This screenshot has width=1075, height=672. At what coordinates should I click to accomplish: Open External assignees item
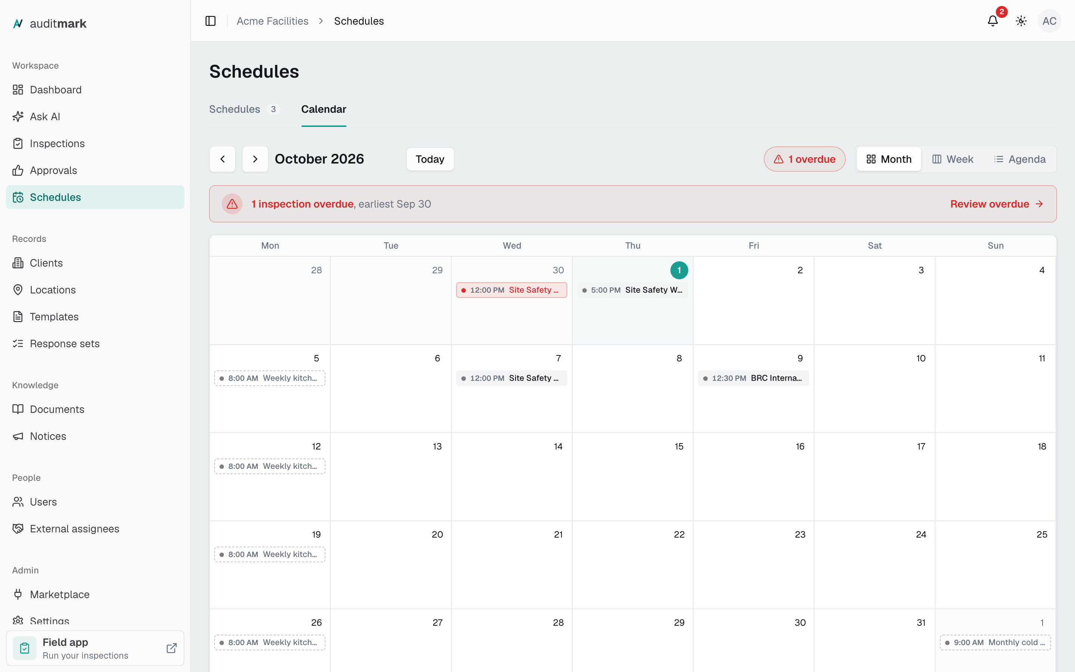tap(95, 529)
